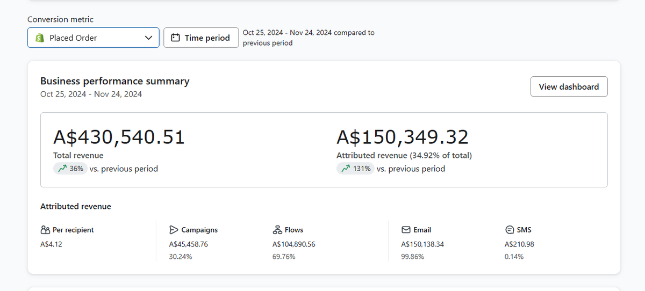Click the 36% total revenue trend badge
The width and height of the screenshot is (645, 291).
point(70,169)
